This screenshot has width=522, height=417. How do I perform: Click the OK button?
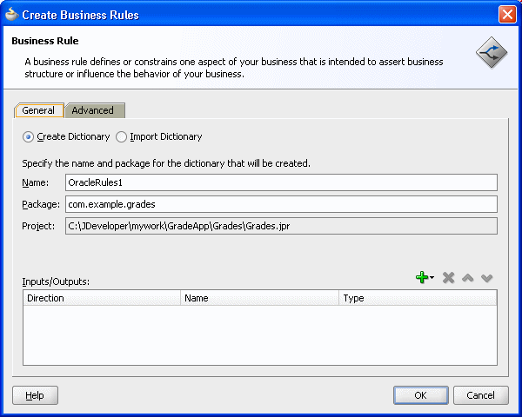421,395
